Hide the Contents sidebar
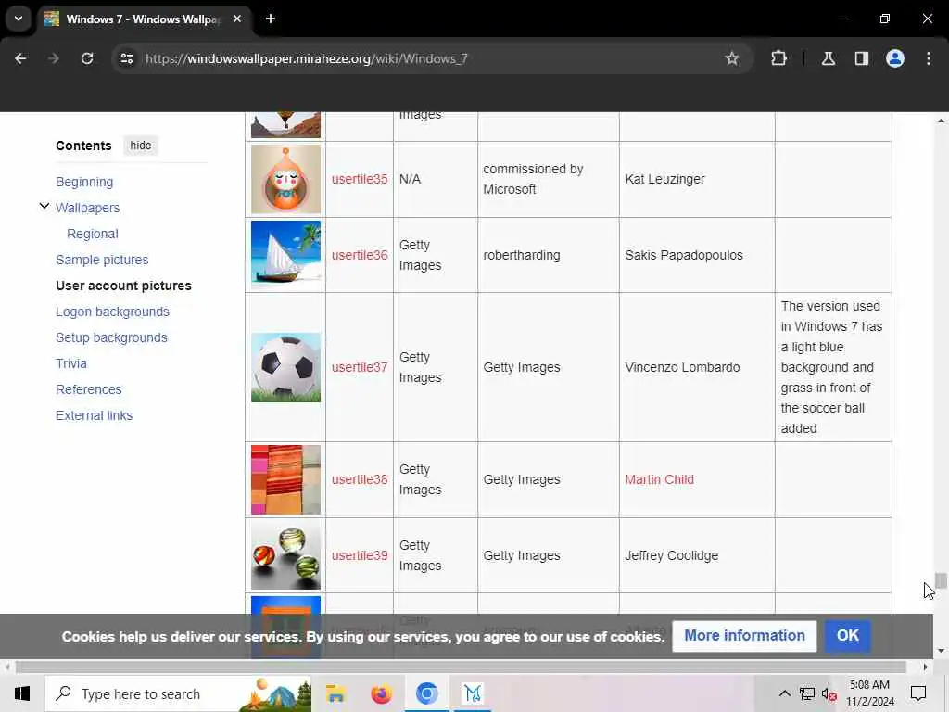949x712 pixels. pyautogui.click(x=141, y=146)
